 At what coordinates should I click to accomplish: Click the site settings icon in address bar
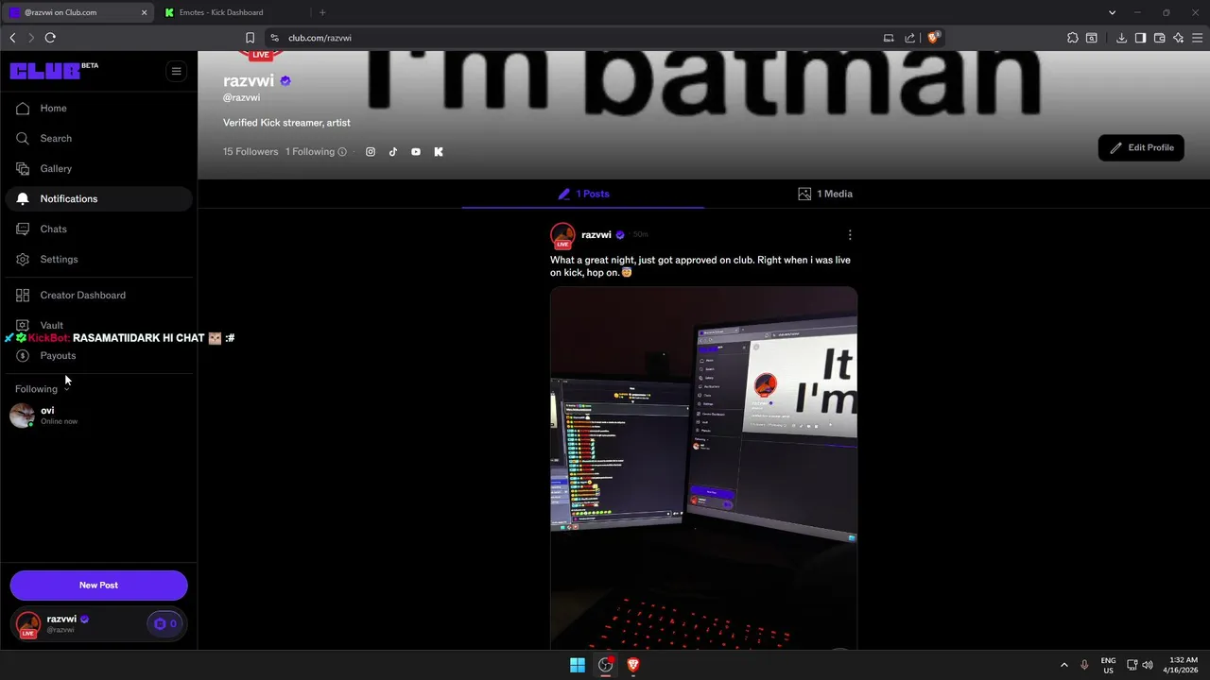tap(274, 38)
